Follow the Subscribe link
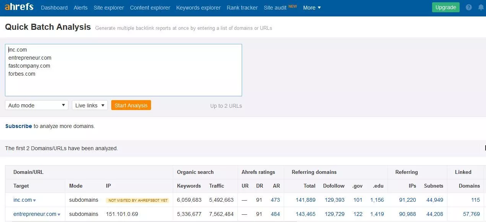This screenshot has width=486, height=222. tap(18, 126)
